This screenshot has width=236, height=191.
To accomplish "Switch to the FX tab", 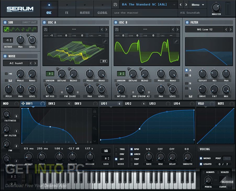I will click(67, 9).
